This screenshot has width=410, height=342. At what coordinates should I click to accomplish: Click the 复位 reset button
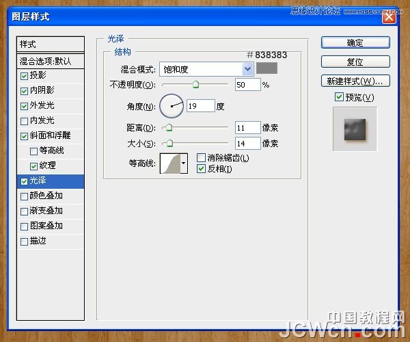point(355,62)
